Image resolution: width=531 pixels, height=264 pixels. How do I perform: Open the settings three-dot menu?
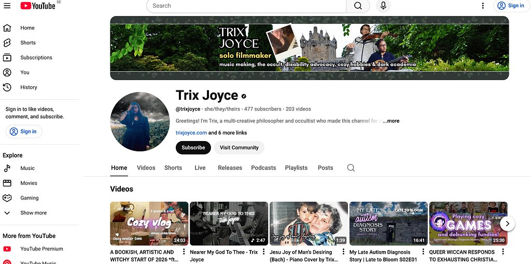click(x=483, y=6)
